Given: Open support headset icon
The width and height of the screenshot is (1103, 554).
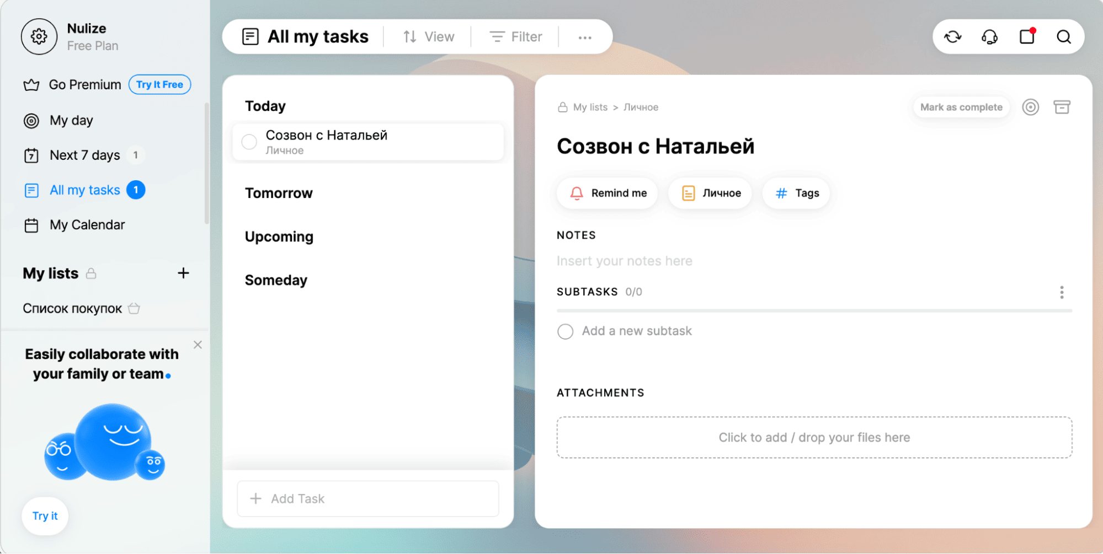Looking at the screenshot, I should pos(989,37).
